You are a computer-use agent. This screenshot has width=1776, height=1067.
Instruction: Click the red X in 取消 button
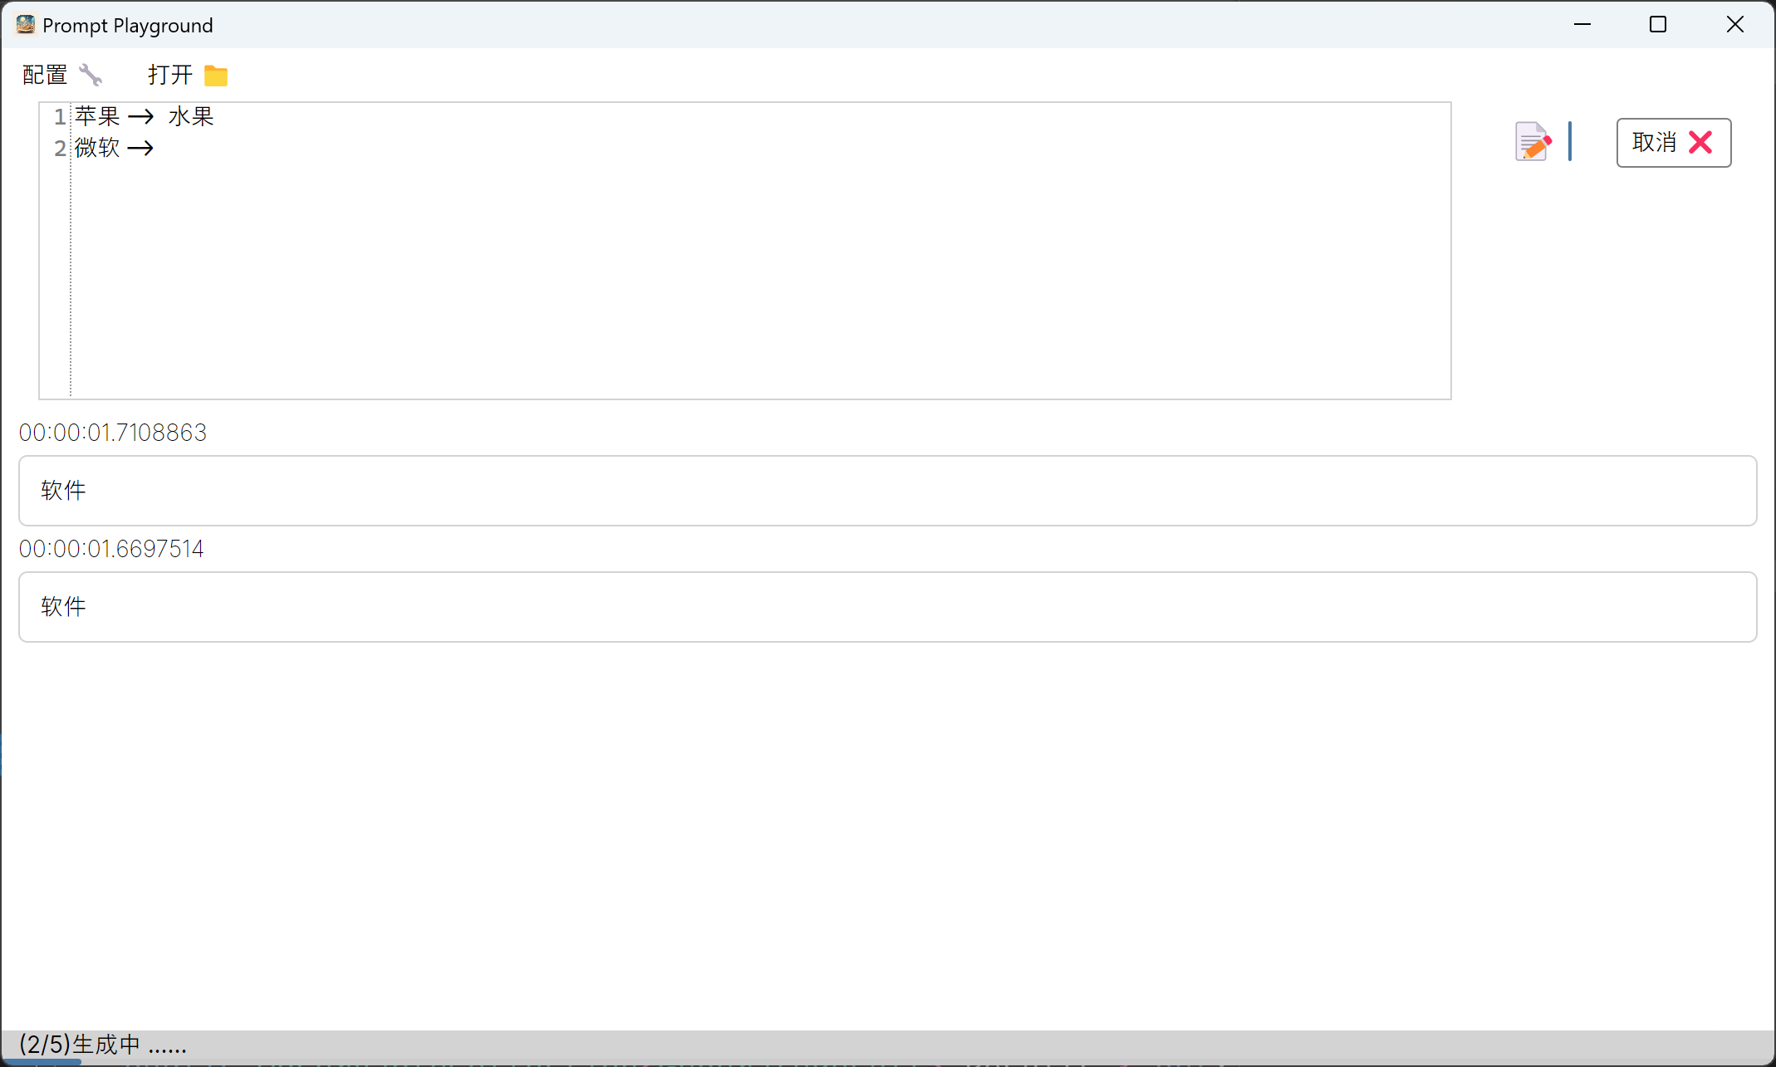[1700, 143]
